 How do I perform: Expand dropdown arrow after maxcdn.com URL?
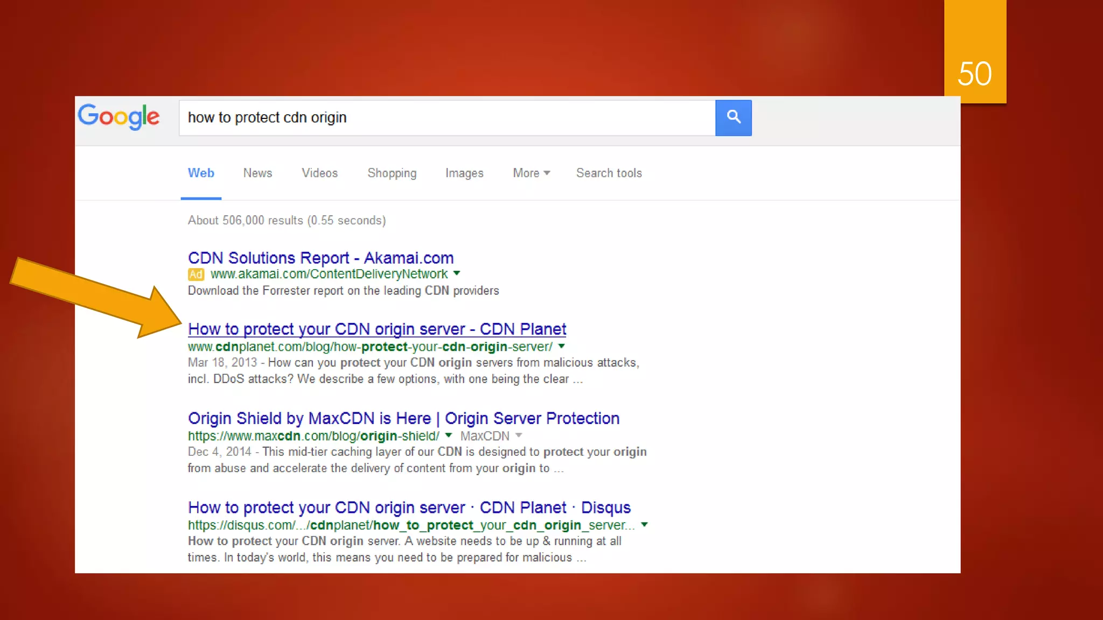(449, 435)
